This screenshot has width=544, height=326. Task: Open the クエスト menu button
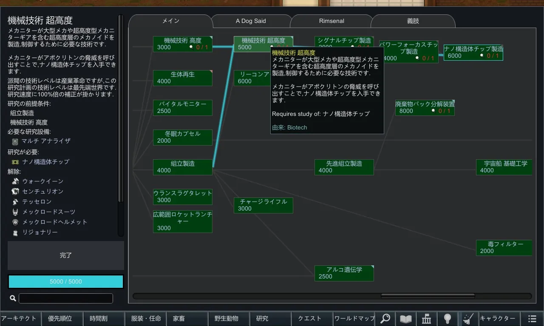coord(312,318)
